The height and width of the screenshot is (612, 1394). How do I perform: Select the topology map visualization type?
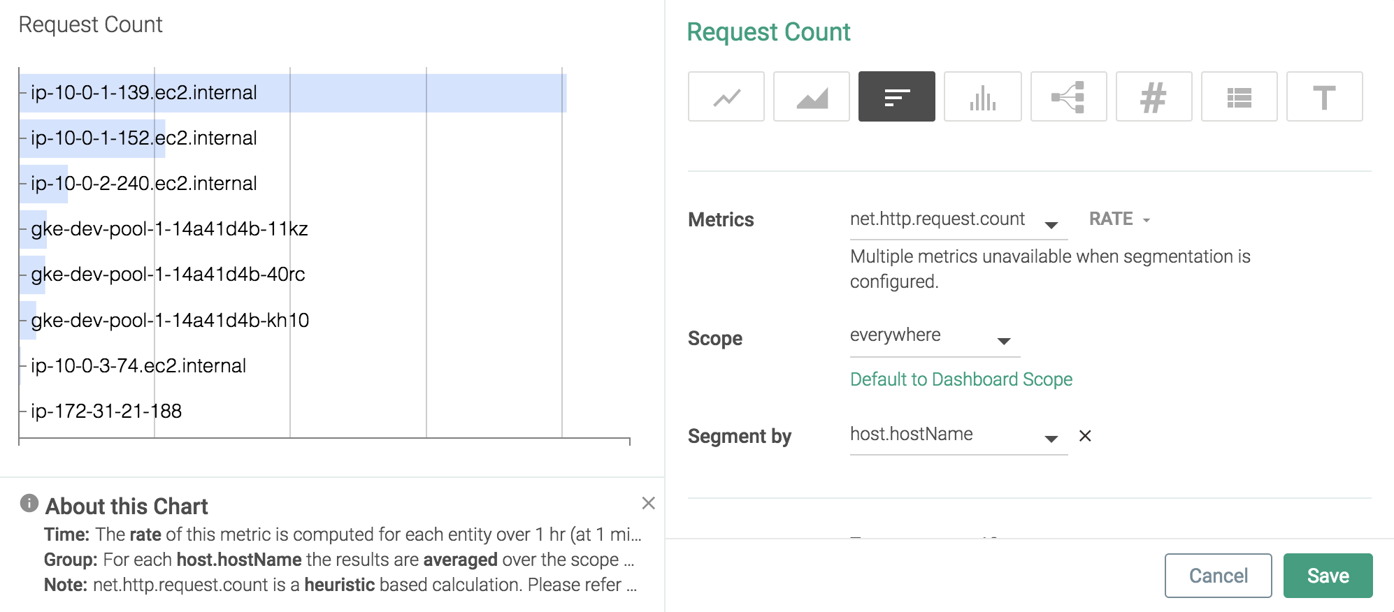tap(1068, 96)
